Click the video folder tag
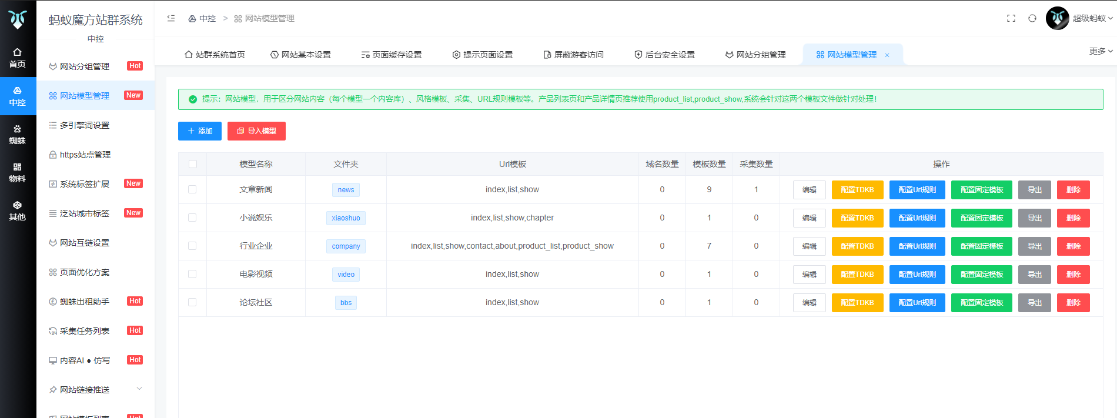Screen dimensions: 1117x418 click(346, 275)
